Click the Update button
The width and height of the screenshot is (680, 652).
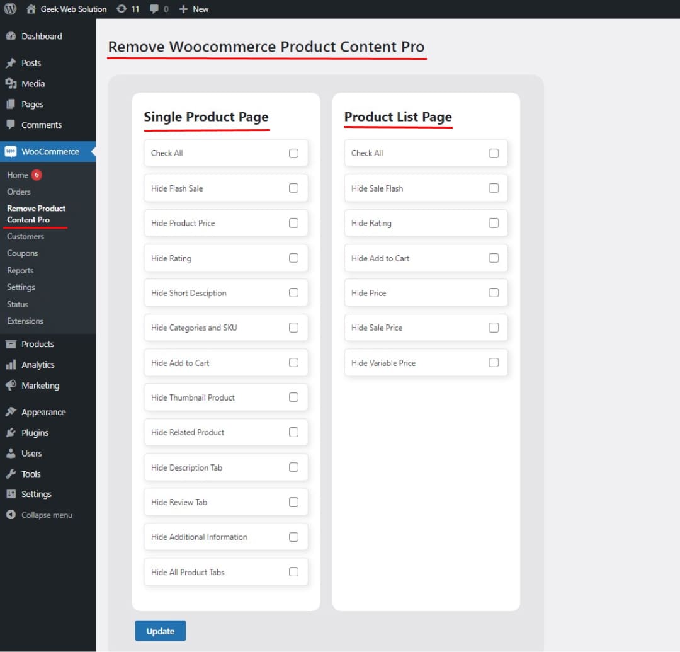tap(160, 631)
